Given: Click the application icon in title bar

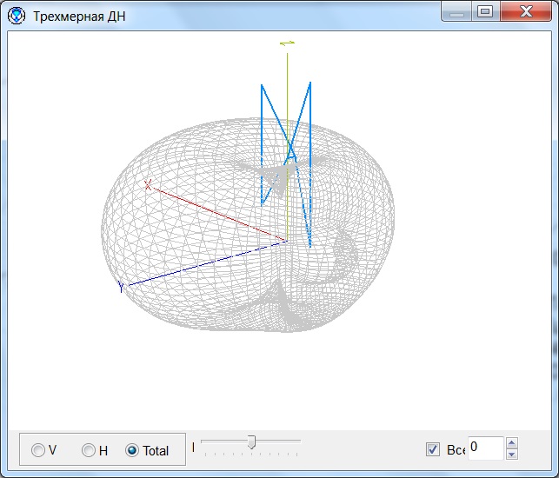Looking at the screenshot, I should (x=17, y=16).
